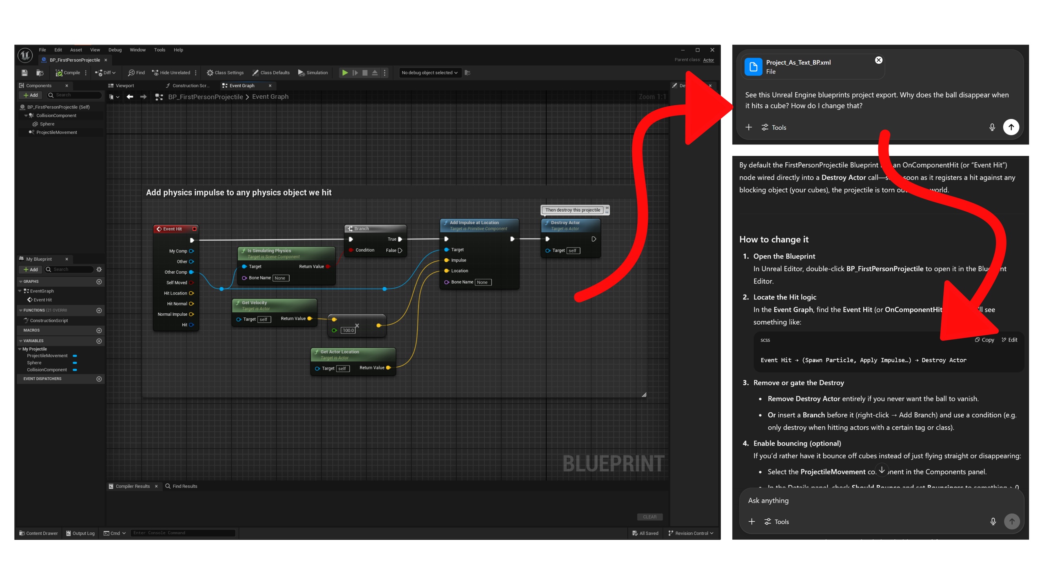Open the Debug menu
This screenshot has height=587, width=1044.
tap(115, 50)
